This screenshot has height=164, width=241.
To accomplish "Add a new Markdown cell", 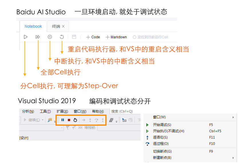I will click(x=116, y=37).
